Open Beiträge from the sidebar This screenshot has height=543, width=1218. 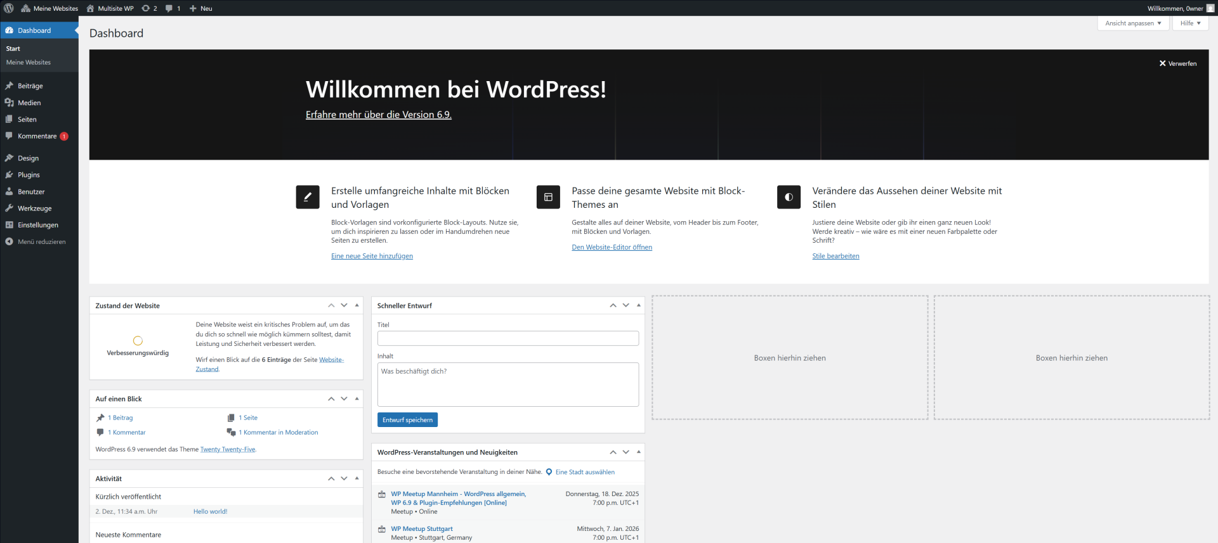39,86
